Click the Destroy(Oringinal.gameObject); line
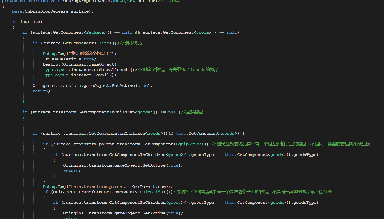384x219 pixels. point(81,64)
